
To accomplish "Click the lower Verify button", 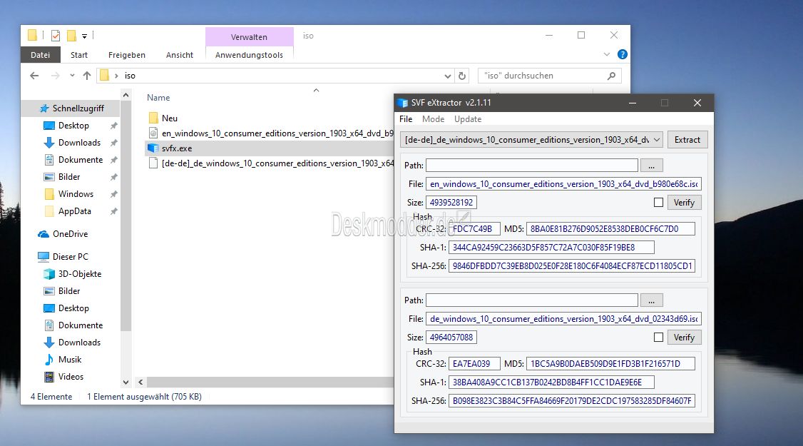I will [x=684, y=338].
